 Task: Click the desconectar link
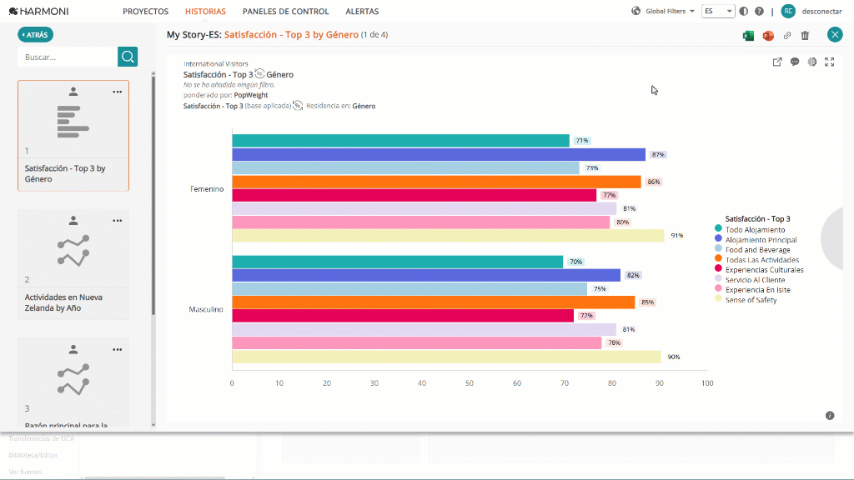(x=821, y=12)
